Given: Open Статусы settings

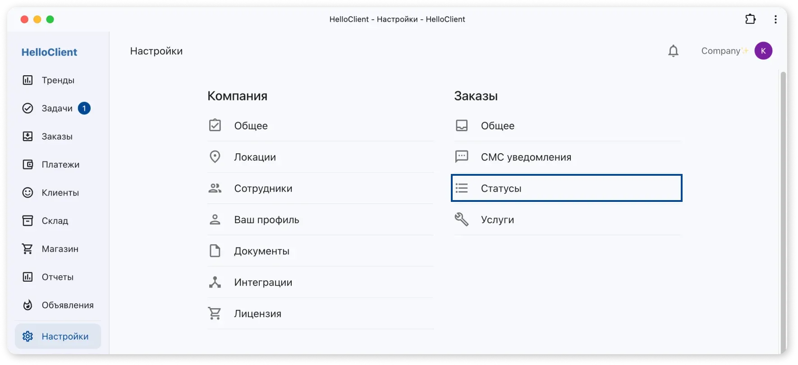Looking at the screenshot, I should coord(567,188).
